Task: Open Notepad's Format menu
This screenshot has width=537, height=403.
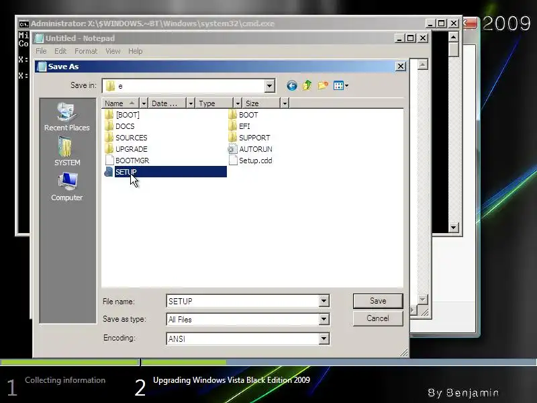Action: coord(86,51)
